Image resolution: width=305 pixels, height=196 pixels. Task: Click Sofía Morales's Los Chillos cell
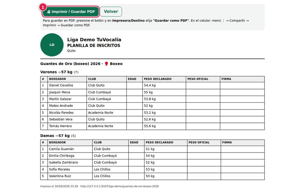[x=110, y=169]
